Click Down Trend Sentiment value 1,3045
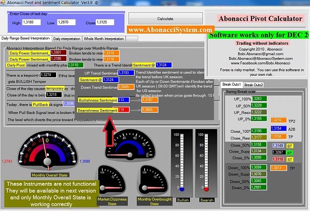Viewport: 310px width, 211px height. pyautogui.click(x=126, y=87)
